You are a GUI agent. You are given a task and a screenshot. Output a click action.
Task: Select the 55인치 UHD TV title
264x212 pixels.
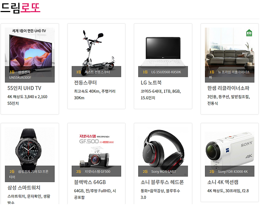tap(24, 88)
